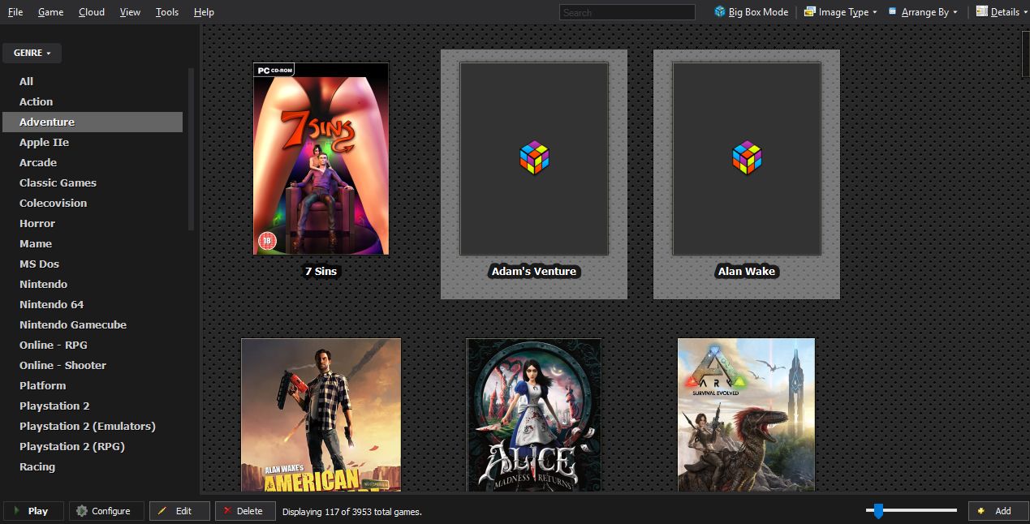
Task: Select the Platform genre
Action: (x=93, y=385)
